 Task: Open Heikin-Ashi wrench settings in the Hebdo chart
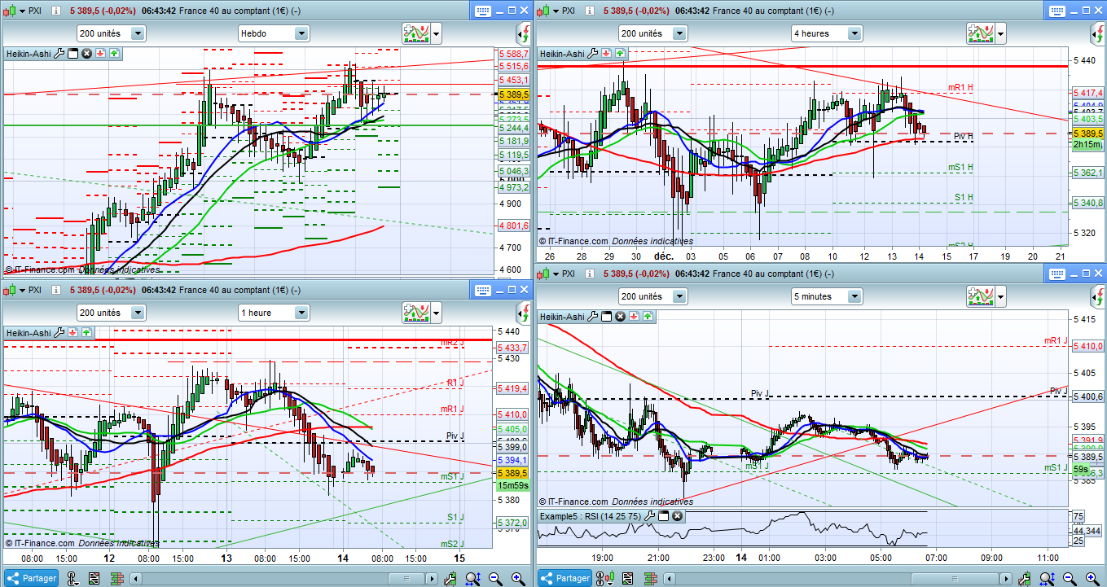tap(59, 54)
